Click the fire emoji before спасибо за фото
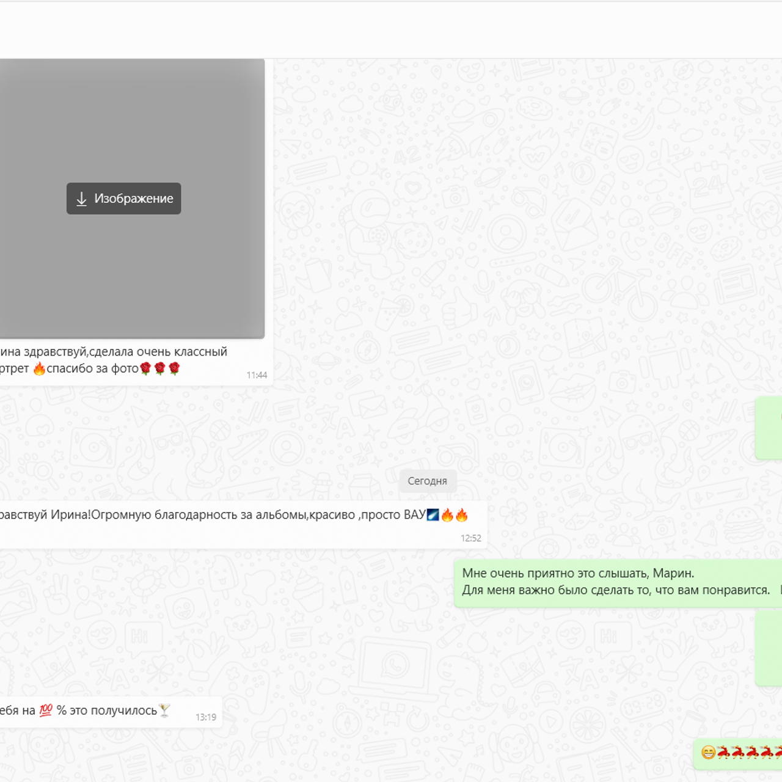This screenshot has width=782, height=782. [x=39, y=368]
